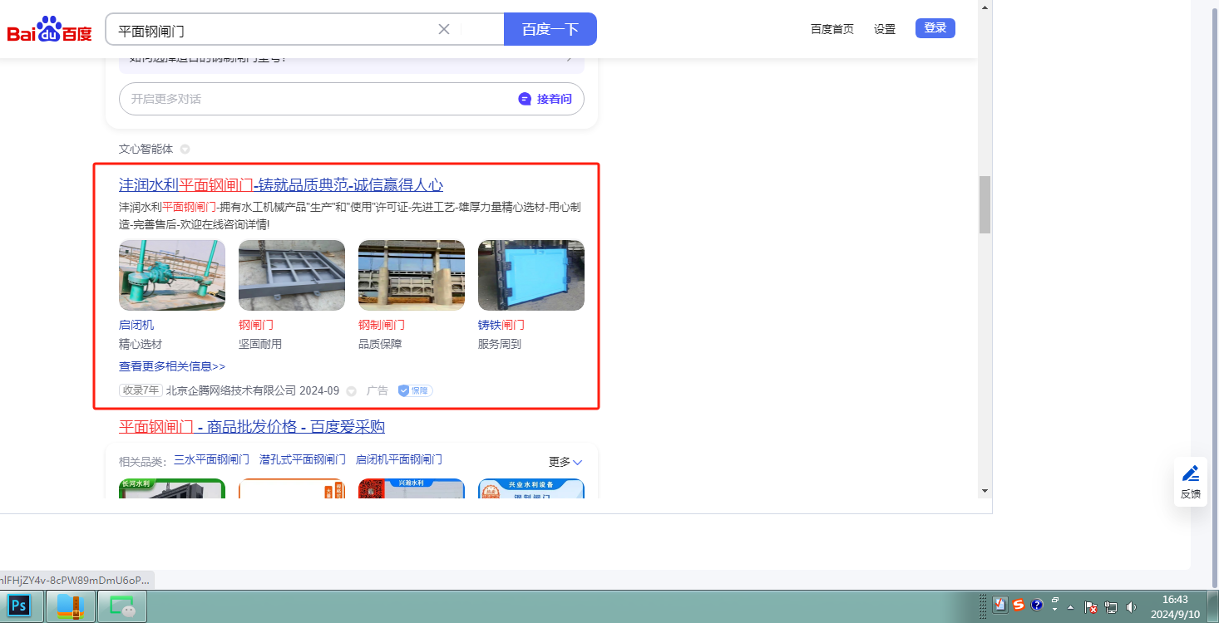Click the 品质保障 caption

(x=380, y=344)
